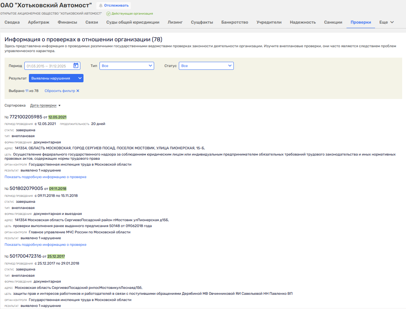Show detailed info for inspection 501802079005

coord(45,245)
